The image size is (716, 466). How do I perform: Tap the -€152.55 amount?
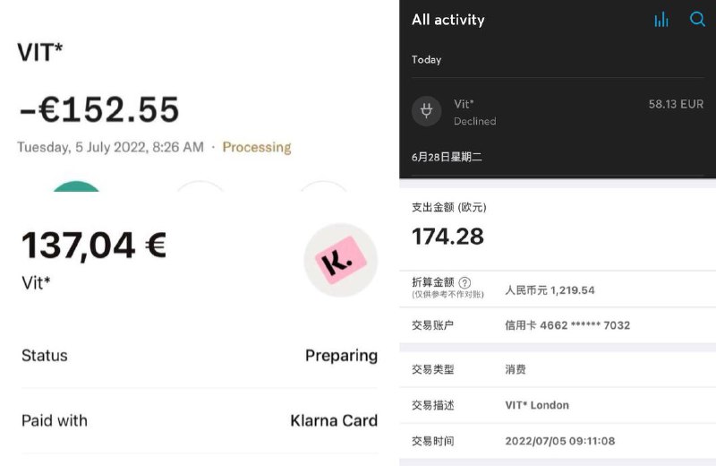pyautogui.click(x=99, y=109)
